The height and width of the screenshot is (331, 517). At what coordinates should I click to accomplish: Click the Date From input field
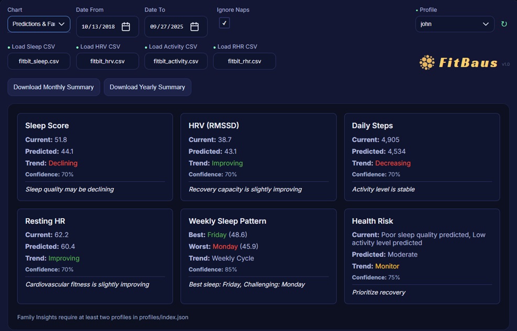(98, 27)
